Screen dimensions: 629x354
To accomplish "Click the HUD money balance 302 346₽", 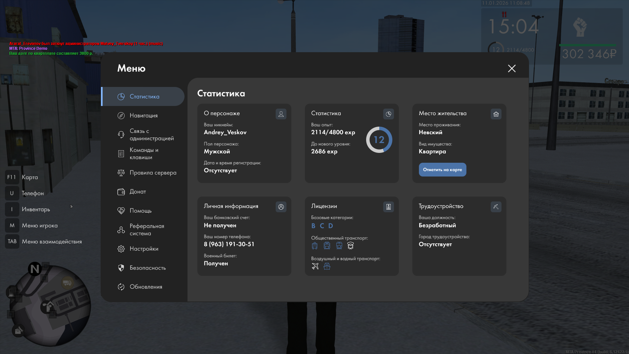I will (x=589, y=54).
